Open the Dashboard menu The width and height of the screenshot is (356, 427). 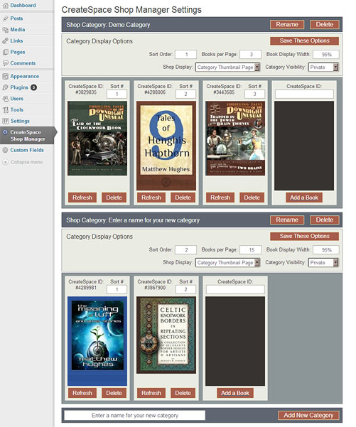(x=23, y=5)
